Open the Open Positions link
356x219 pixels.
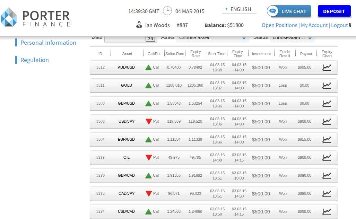[279, 25]
